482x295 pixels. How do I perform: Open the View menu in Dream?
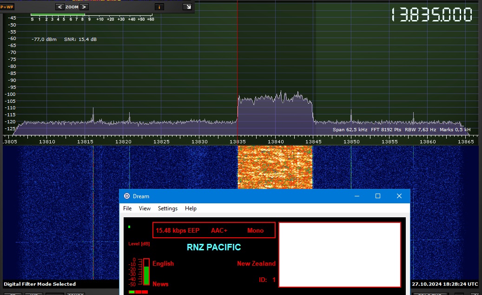pos(145,208)
